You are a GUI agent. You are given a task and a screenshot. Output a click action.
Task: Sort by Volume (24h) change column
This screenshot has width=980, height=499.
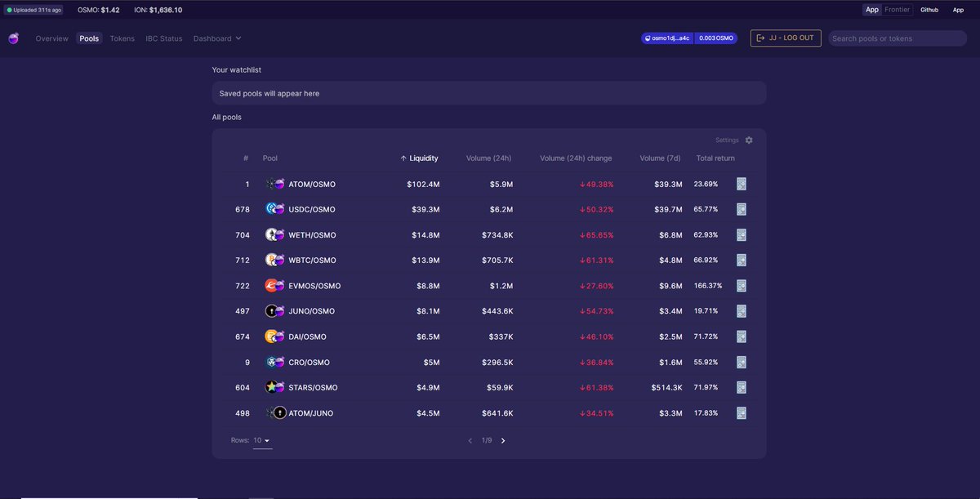tap(576, 158)
